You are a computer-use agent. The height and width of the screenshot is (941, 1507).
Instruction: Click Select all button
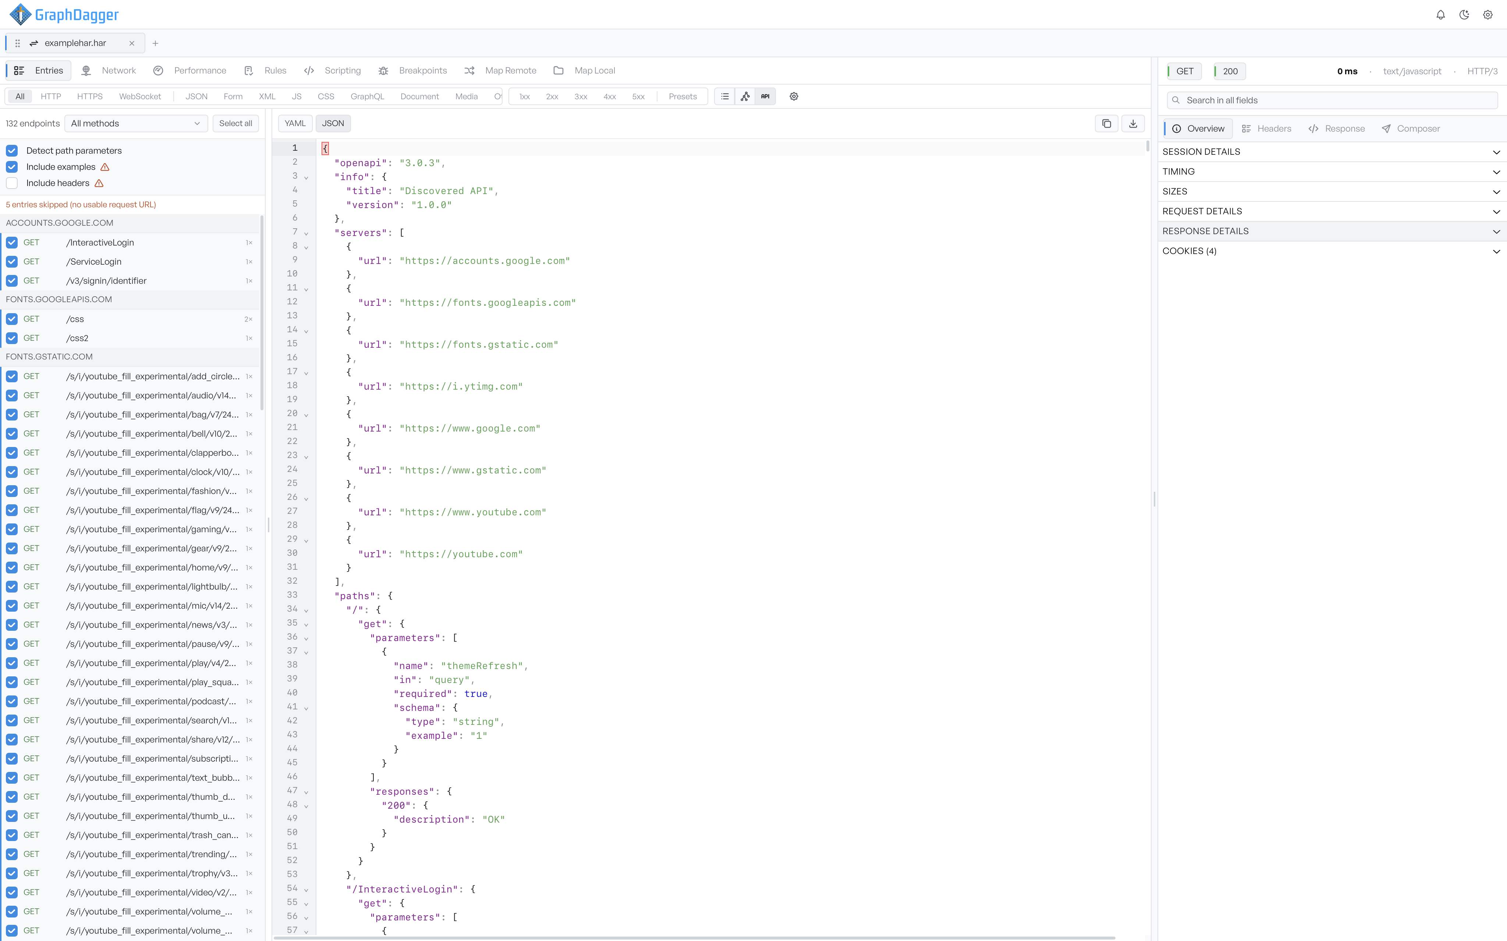point(235,123)
